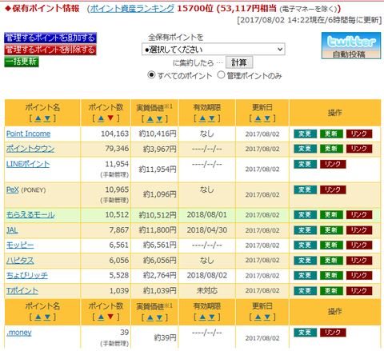This screenshot has width=384, height=351.
Task: Click red descending arrow in lower ポイント数 header
Action: click(110, 317)
